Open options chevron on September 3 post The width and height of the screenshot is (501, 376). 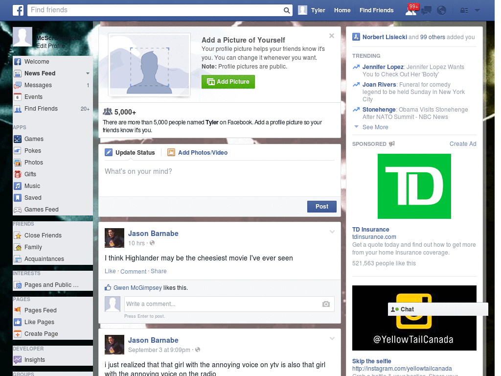[x=332, y=339]
